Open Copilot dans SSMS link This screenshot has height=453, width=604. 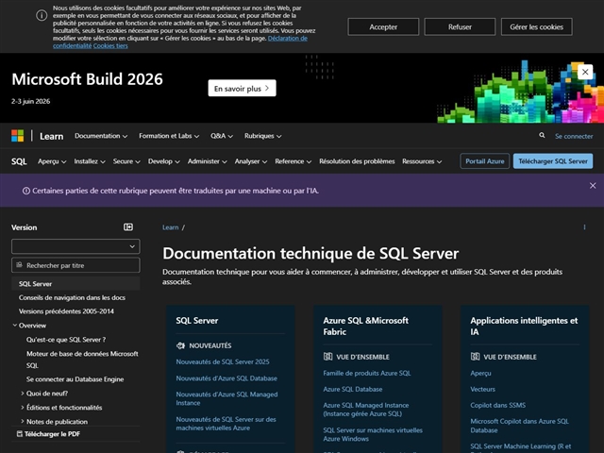click(497, 405)
